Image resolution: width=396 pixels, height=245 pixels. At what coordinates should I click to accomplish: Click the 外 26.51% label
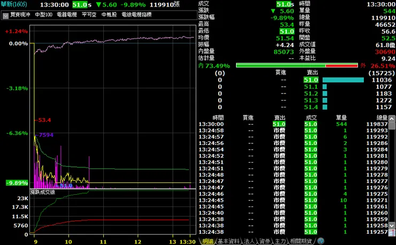pyautogui.click(x=378, y=66)
